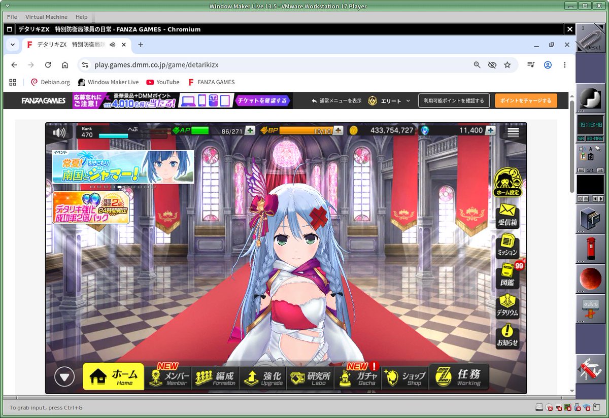This screenshot has width=609, height=418.
Task: Open the ホーム設定 home settings icon
Action: (507, 183)
